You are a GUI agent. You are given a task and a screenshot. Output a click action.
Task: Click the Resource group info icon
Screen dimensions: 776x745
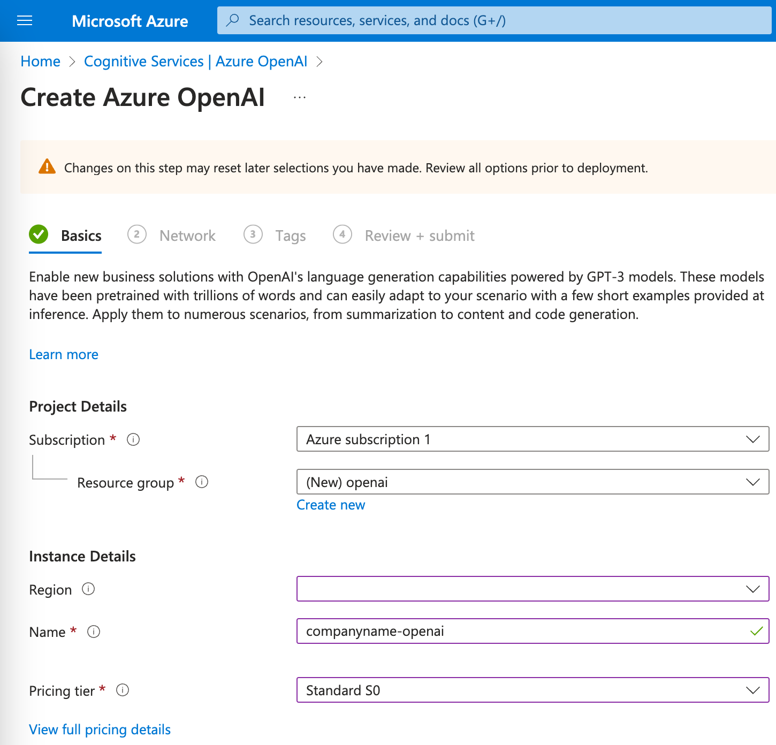(x=202, y=482)
